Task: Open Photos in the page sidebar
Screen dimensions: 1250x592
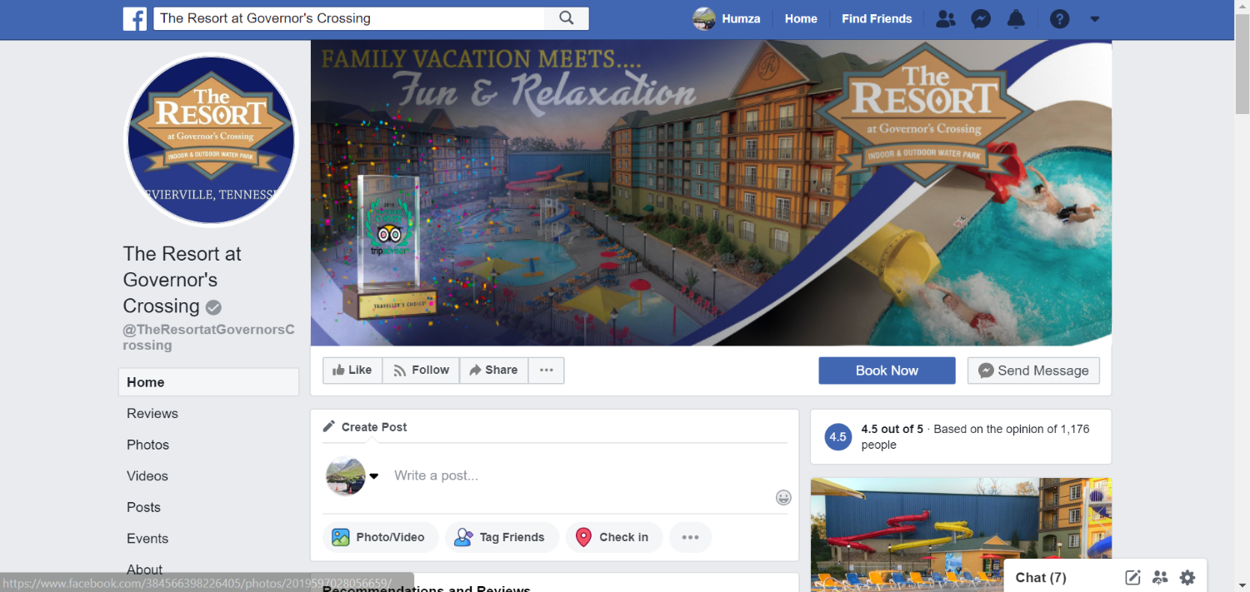Action: coord(148,445)
